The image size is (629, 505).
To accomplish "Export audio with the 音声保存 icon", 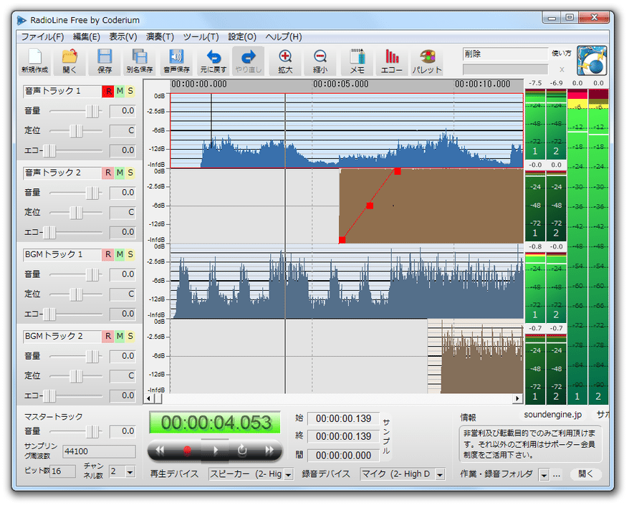I will (176, 61).
